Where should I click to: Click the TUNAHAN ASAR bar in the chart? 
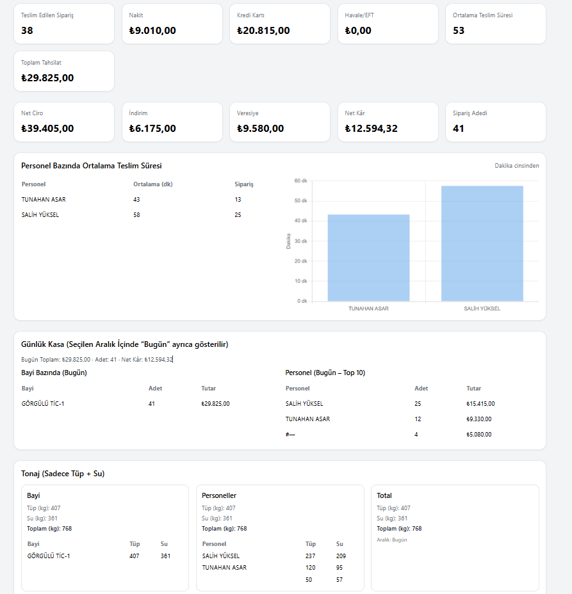click(x=368, y=258)
